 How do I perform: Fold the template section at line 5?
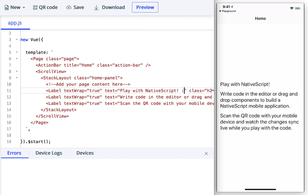16,52
